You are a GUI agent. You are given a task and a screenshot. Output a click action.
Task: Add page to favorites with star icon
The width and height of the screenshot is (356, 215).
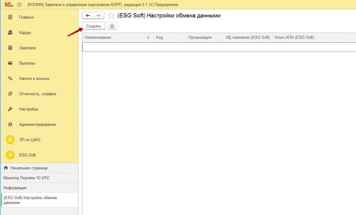[111, 15]
